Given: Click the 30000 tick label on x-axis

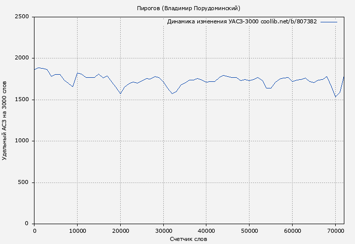Looking at the screenshot, I should coord(163,231).
